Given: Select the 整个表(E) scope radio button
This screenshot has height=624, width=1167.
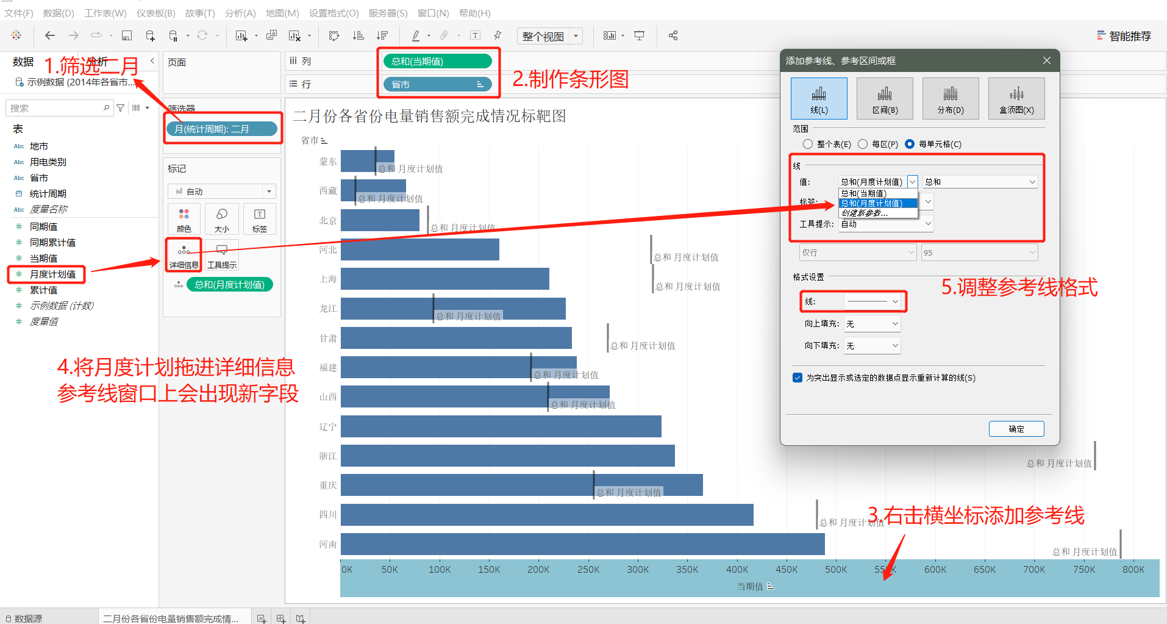Looking at the screenshot, I should [x=808, y=144].
